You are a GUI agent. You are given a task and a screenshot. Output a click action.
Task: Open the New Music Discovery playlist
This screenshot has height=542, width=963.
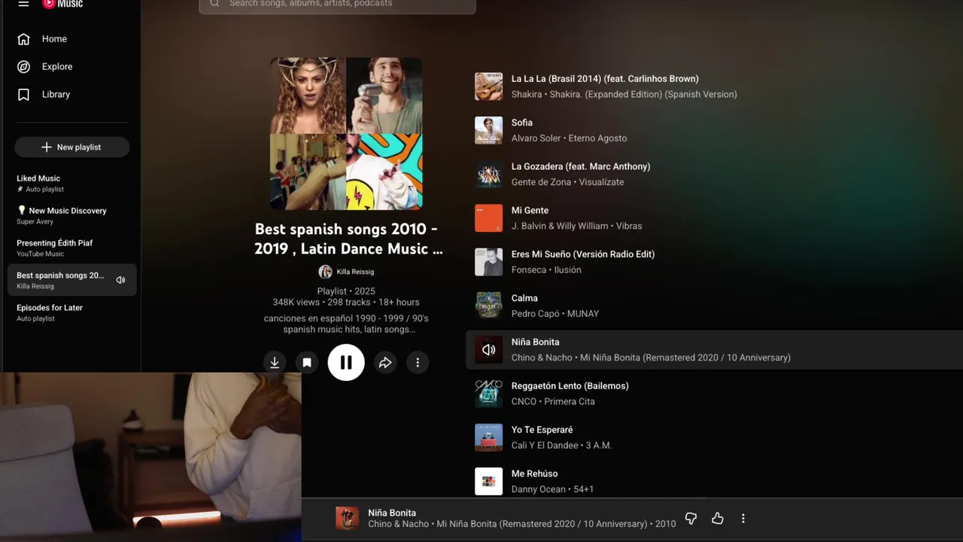coord(71,216)
